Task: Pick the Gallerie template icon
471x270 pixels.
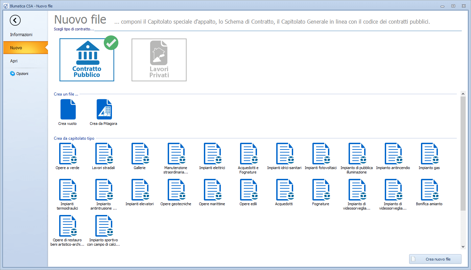Action: coord(140,154)
